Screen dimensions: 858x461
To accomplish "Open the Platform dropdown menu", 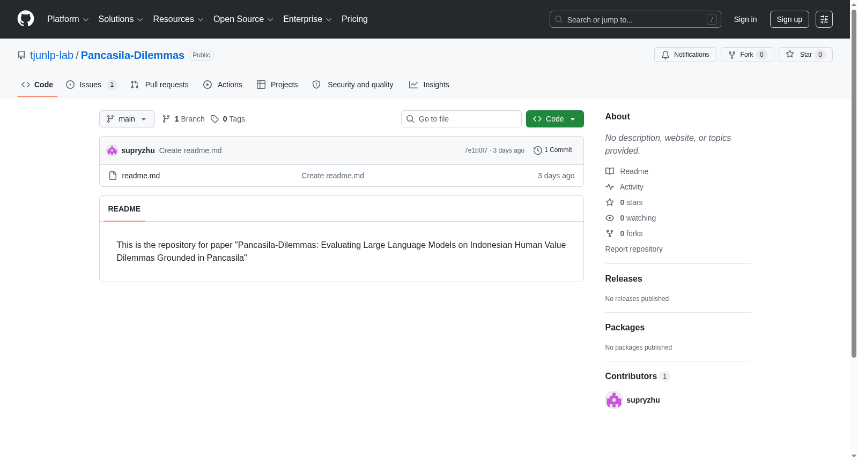I will tap(68, 19).
